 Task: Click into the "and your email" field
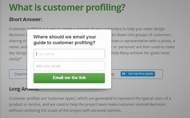[x=69, y=66]
